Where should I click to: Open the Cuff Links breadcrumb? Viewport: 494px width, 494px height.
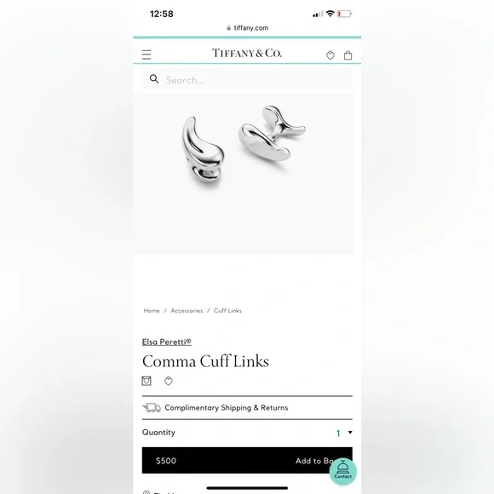(227, 311)
